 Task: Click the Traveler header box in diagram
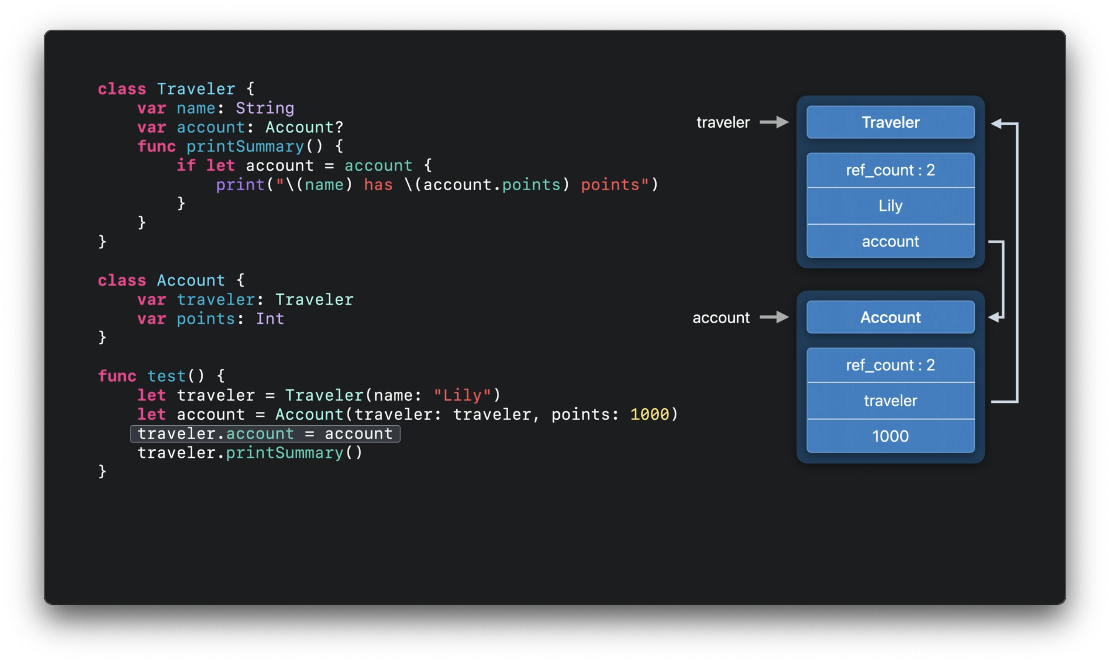tap(890, 122)
